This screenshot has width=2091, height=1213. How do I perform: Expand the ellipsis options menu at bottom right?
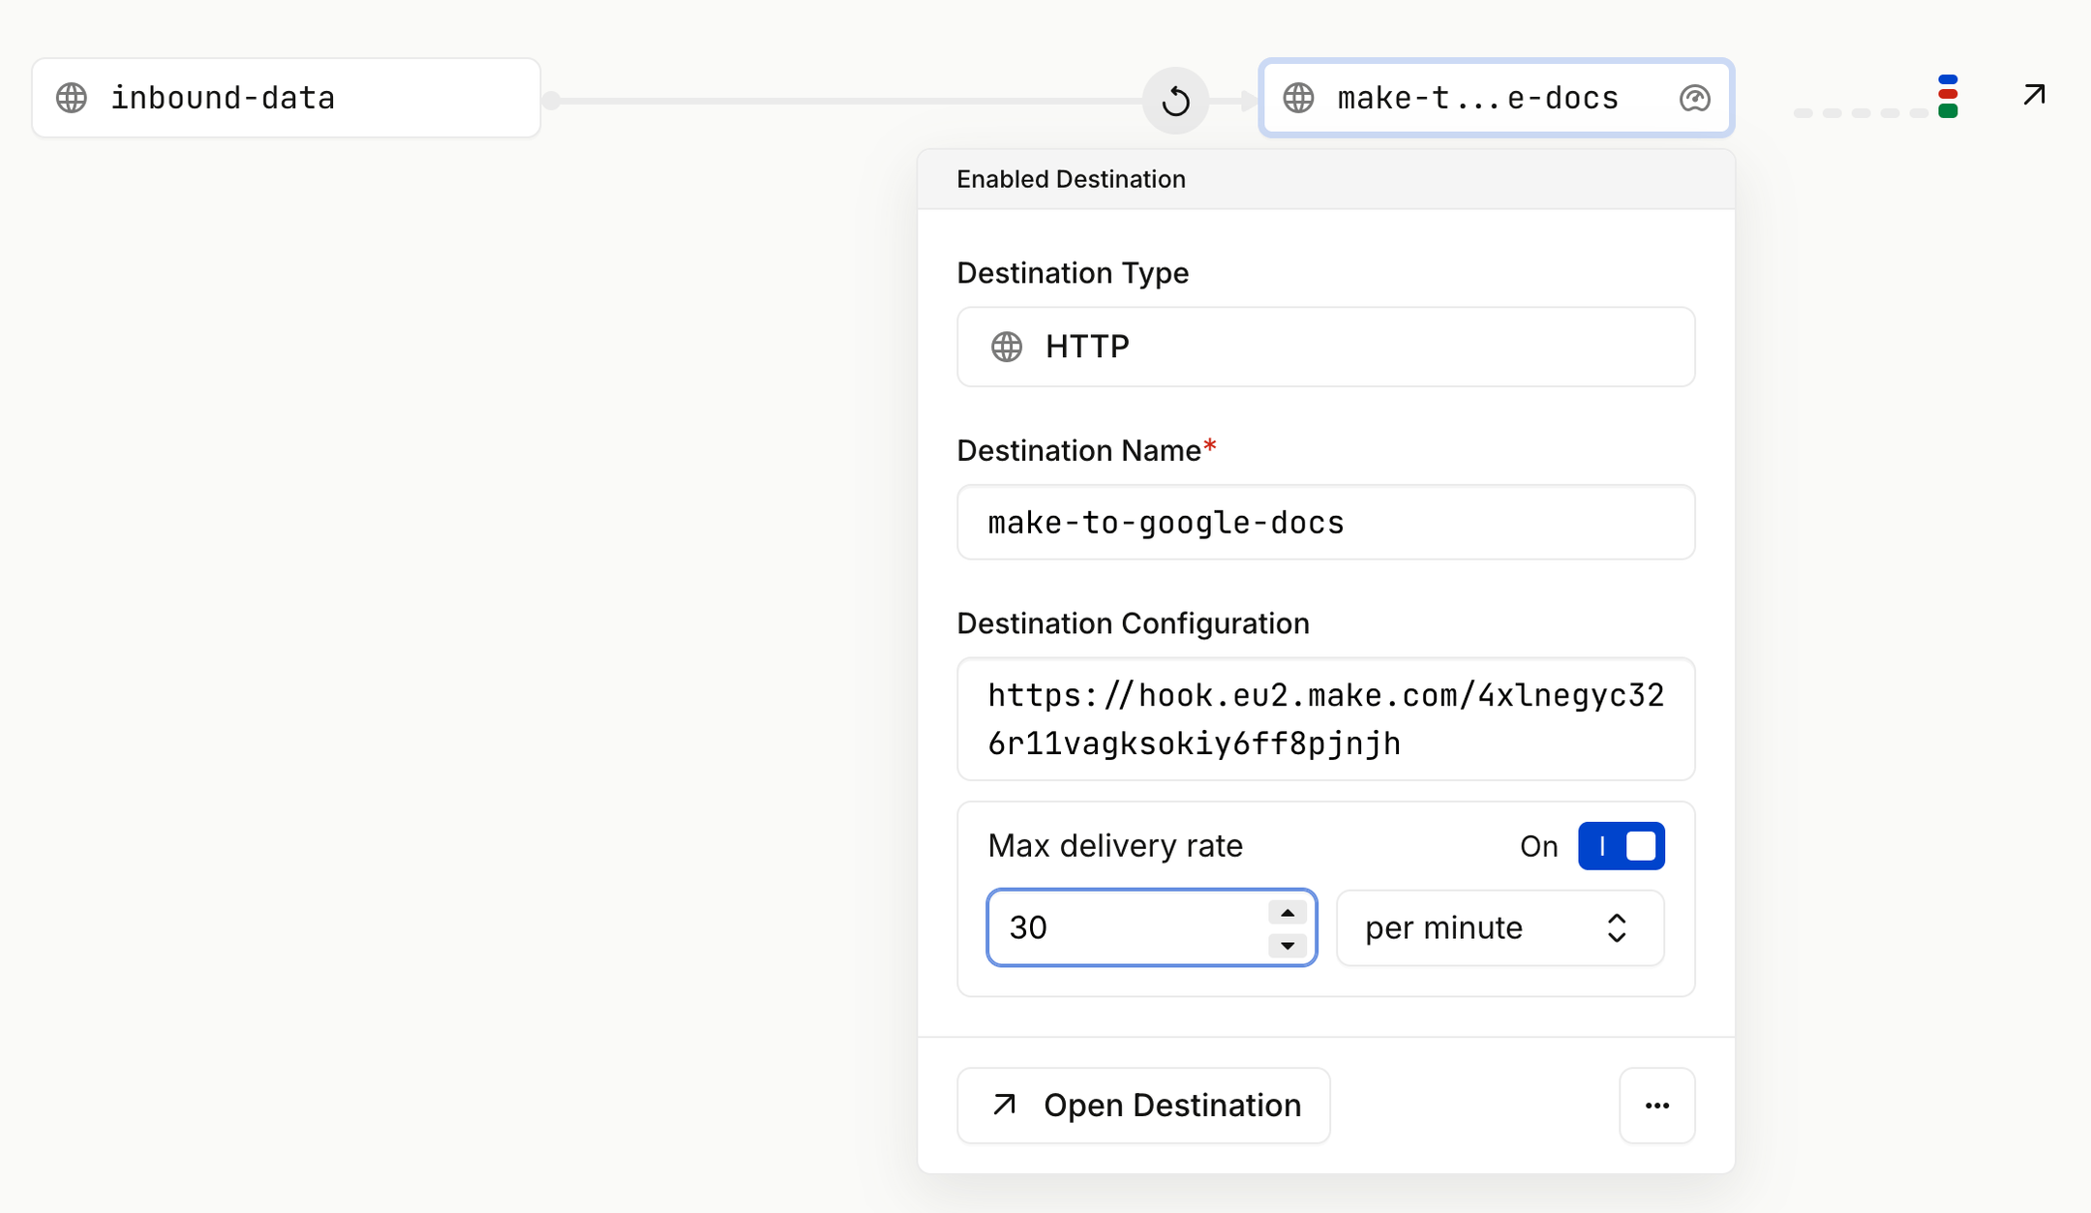(x=1657, y=1105)
